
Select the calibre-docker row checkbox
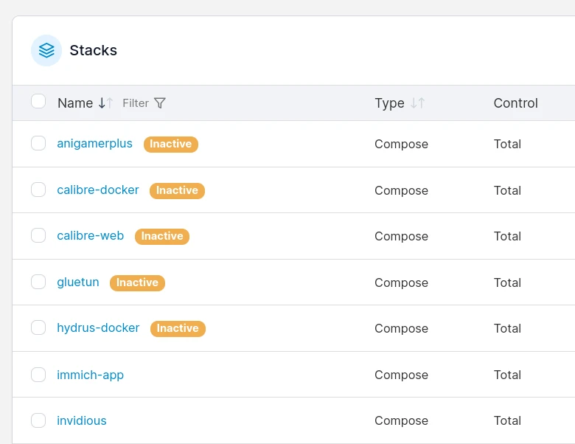pos(38,190)
